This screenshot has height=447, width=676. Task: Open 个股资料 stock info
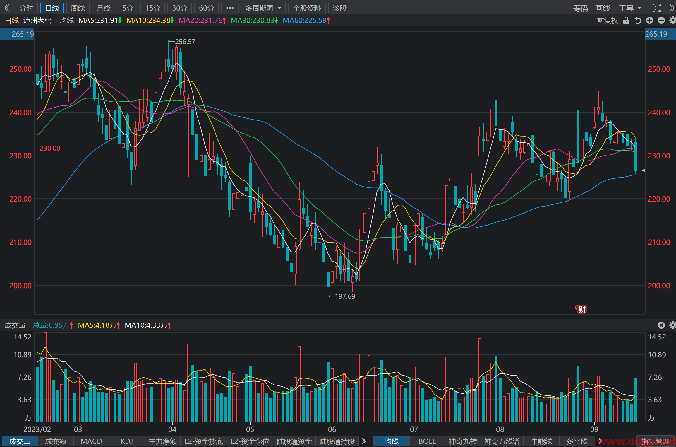pos(307,8)
